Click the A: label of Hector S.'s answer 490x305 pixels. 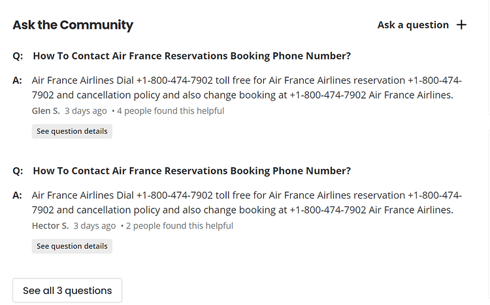point(17,195)
